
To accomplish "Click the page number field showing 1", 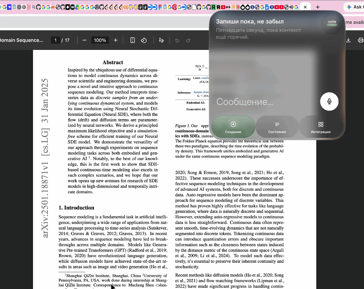I will point(55,40).
